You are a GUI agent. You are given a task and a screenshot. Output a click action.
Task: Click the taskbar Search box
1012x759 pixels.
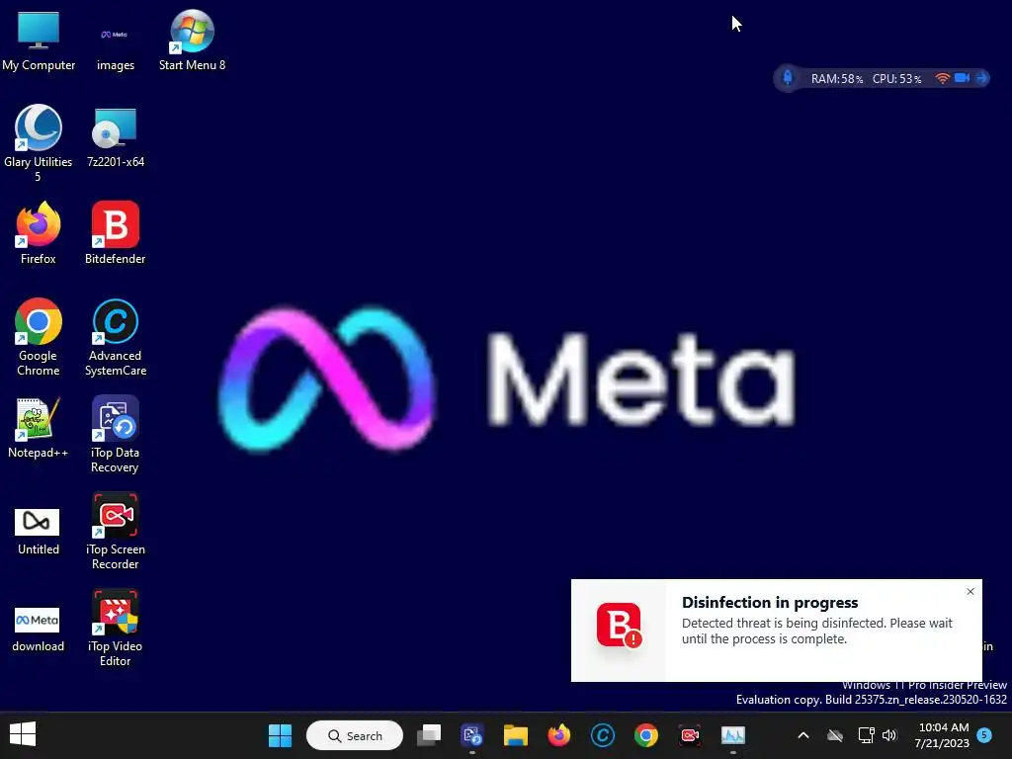355,735
